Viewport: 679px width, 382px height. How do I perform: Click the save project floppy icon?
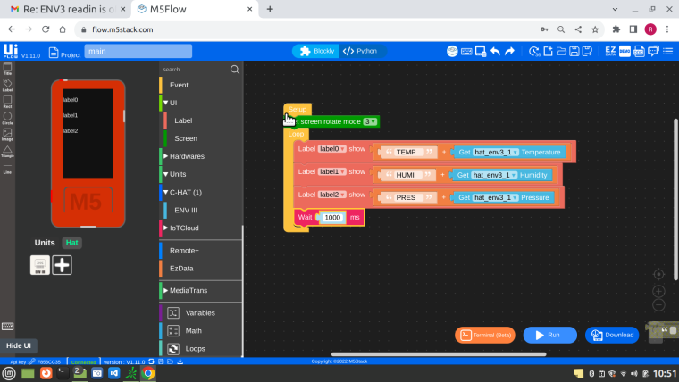[574, 51]
